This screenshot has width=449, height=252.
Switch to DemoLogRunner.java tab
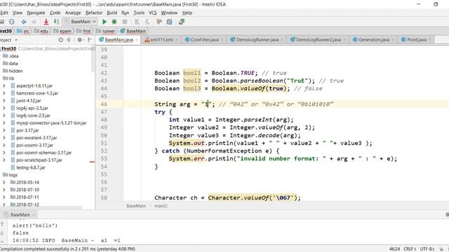click(x=257, y=40)
